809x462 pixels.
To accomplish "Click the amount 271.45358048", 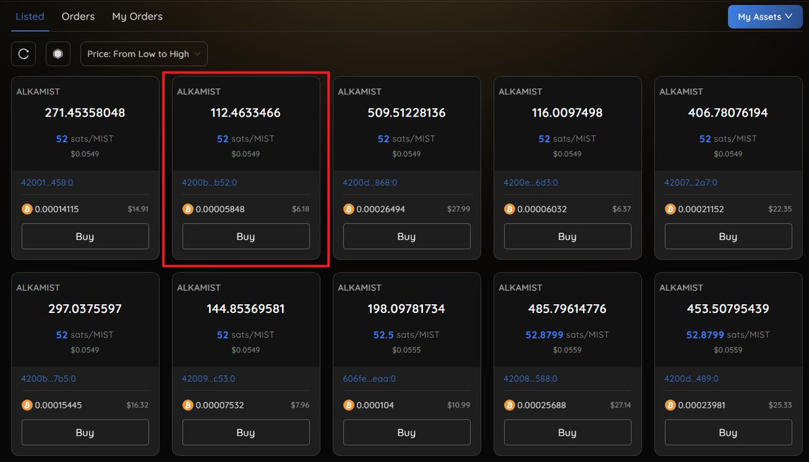I will click(85, 113).
